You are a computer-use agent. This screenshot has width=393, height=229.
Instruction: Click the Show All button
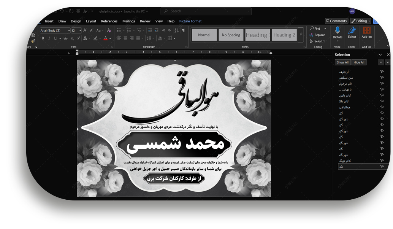tap(342, 62)
